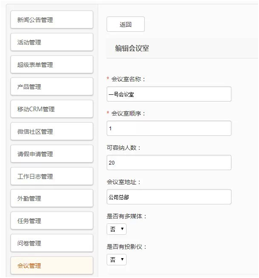The image size is (259, 278).
Task: Expand the 是否有多媒体 dropdown
Action: [x=116, y=229]
